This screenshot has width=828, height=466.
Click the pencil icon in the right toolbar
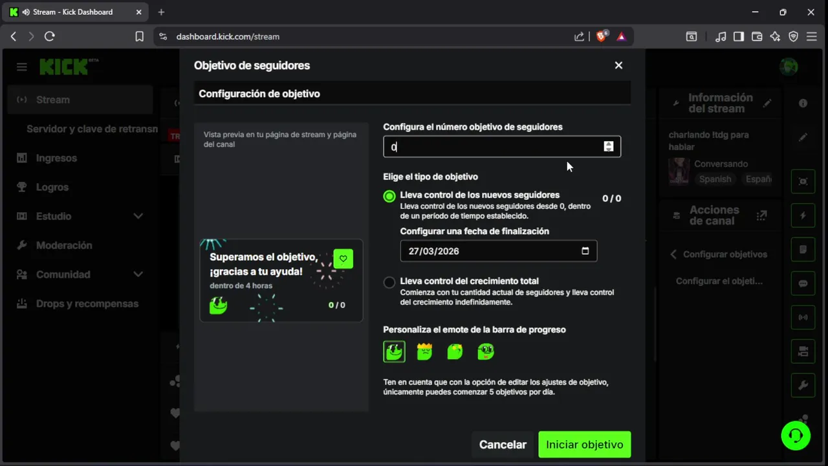point(803,137)
